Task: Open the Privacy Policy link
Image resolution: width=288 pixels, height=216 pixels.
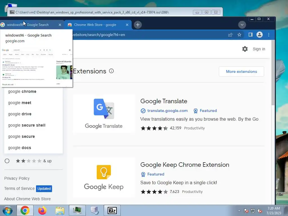Action: 17,178
